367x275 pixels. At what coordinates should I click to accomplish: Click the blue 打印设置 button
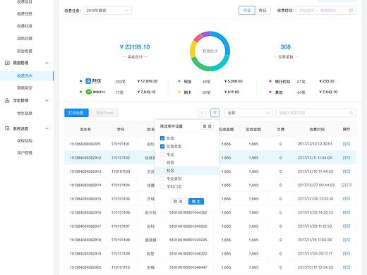tap(76, 113)
